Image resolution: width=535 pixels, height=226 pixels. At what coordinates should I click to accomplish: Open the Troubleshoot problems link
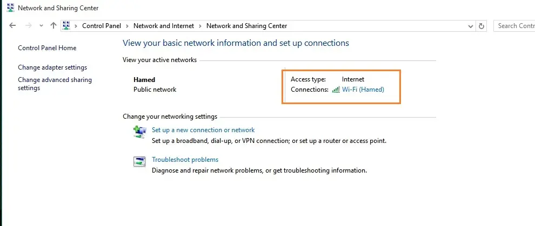click(185, 160)
